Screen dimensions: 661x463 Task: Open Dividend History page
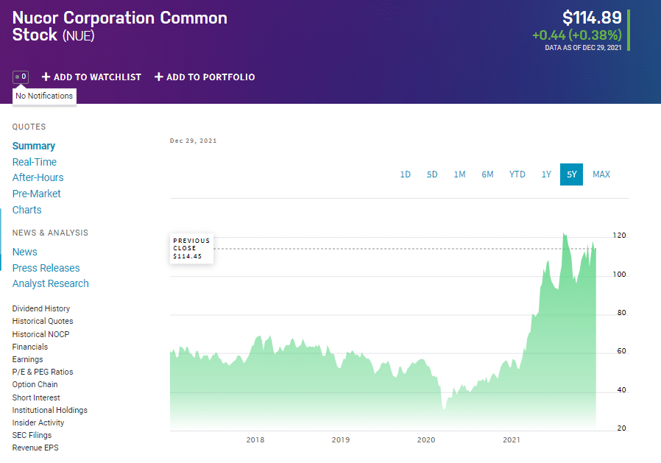point(41,308)
